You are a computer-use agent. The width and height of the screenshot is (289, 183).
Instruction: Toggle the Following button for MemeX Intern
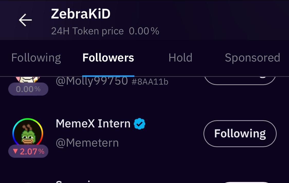240,134
